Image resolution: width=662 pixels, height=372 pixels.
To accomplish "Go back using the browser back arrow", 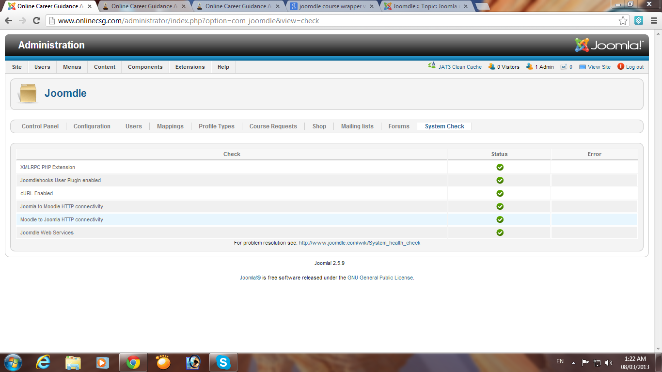I will (8, 21).
